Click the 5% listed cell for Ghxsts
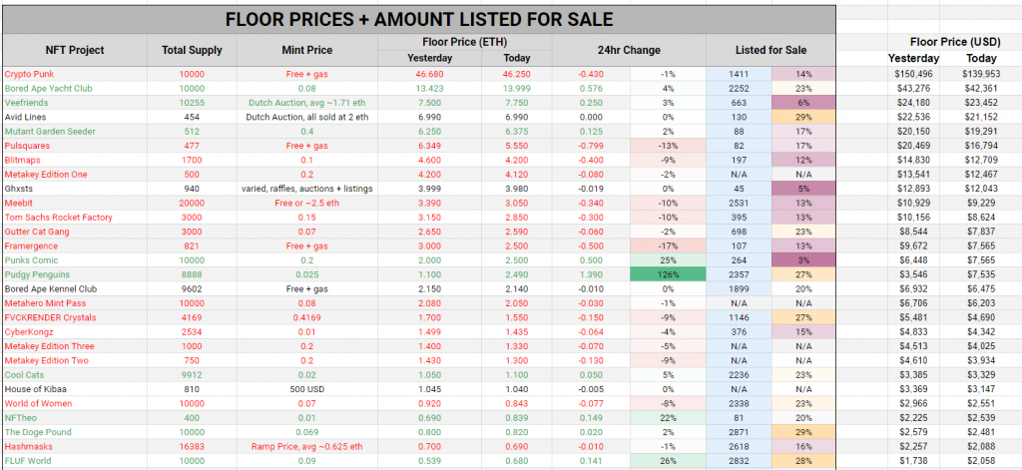The image size is (1022, 470). point(803,189)
